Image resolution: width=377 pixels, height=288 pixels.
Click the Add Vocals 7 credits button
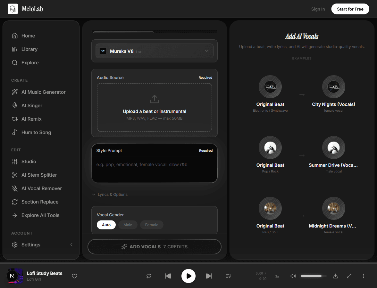pos(155,247)
